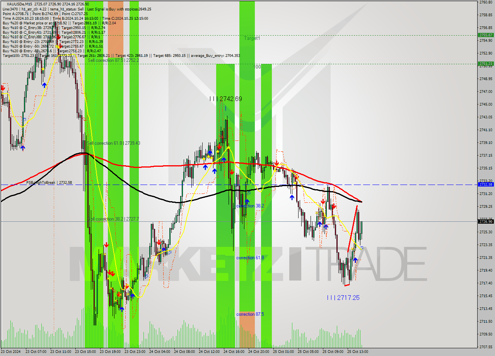Select the 'Line:3470' indicator text

point(10,9)
